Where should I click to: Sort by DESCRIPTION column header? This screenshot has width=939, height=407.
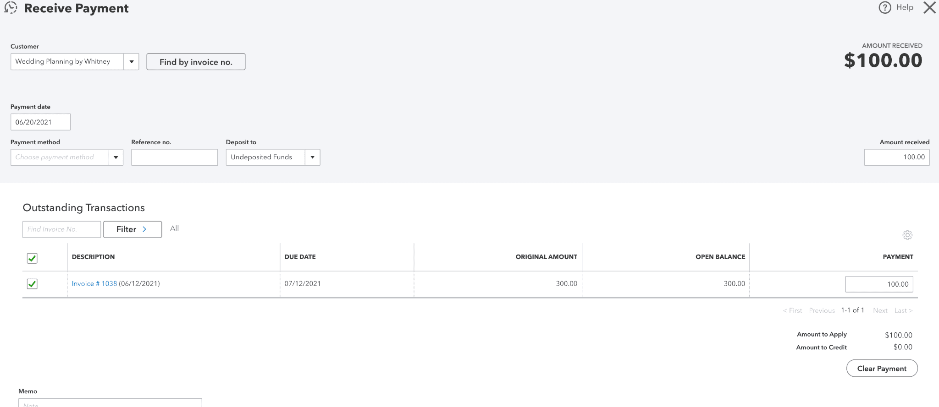pyautogui.click(x=93, y=257)
